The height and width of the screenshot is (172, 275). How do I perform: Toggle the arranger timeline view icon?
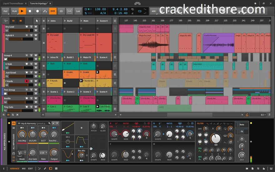(21, 21)
